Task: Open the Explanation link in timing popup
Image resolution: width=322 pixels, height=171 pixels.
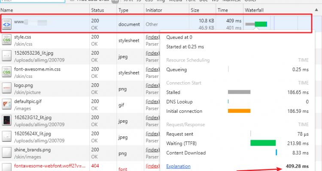Action: point(178,166)
